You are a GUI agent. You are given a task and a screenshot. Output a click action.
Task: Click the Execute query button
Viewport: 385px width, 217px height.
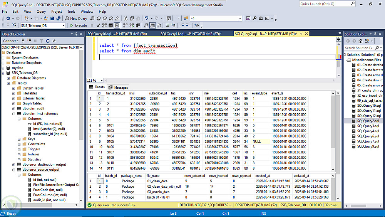79,25
